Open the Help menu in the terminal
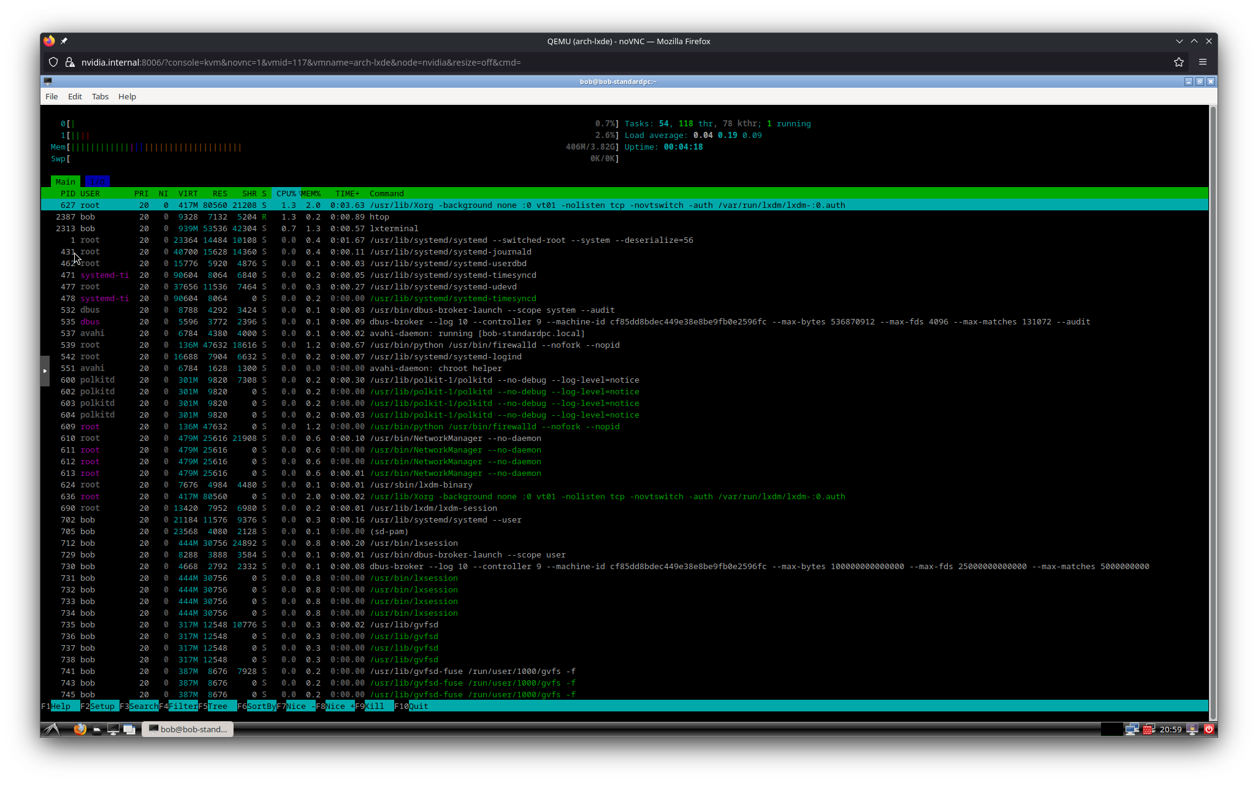The image size is (1258, 785). 127,96
